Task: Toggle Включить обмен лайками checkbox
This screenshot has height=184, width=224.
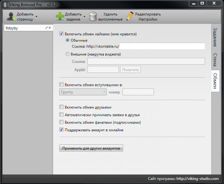Action: click(x=61, y=34)
